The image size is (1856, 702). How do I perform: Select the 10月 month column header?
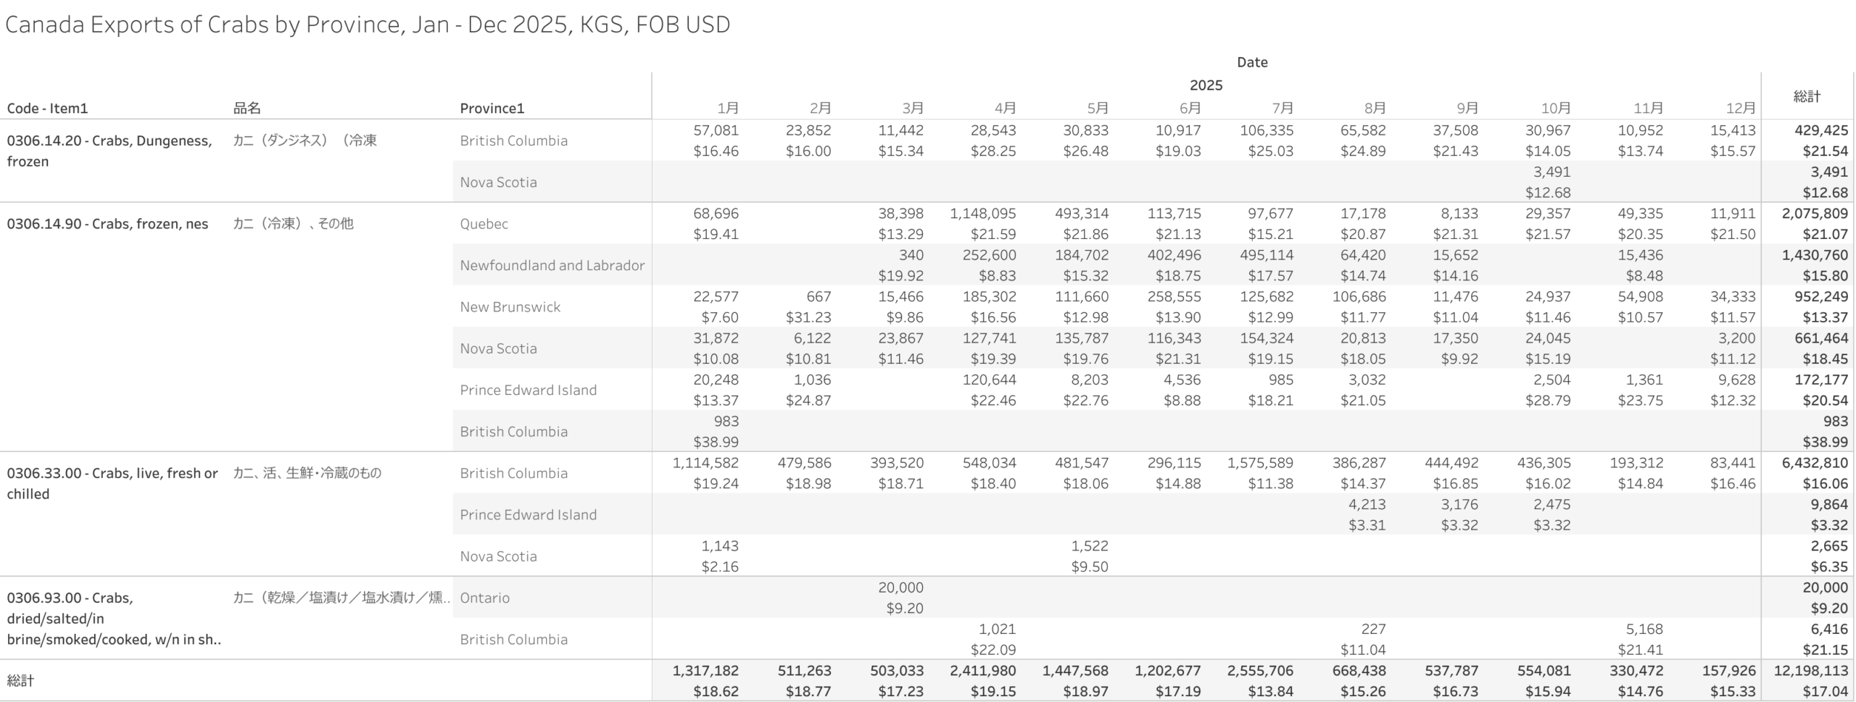(x=1555, y=108)
